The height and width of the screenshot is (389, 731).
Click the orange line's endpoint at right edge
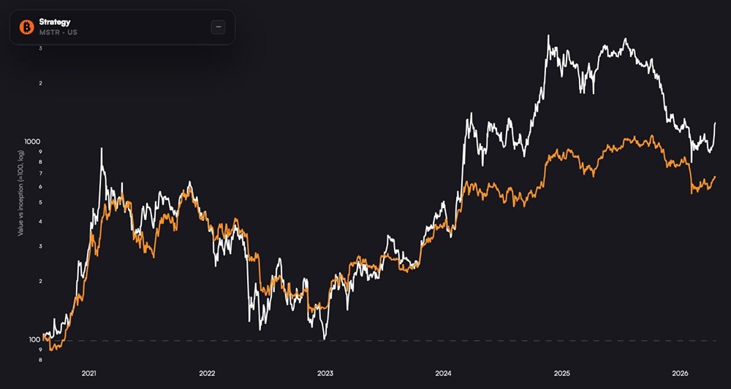coord(715,176)
